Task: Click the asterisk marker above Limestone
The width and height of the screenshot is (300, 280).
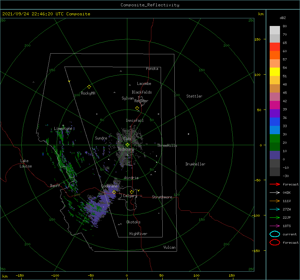Action: click(63, 126)
